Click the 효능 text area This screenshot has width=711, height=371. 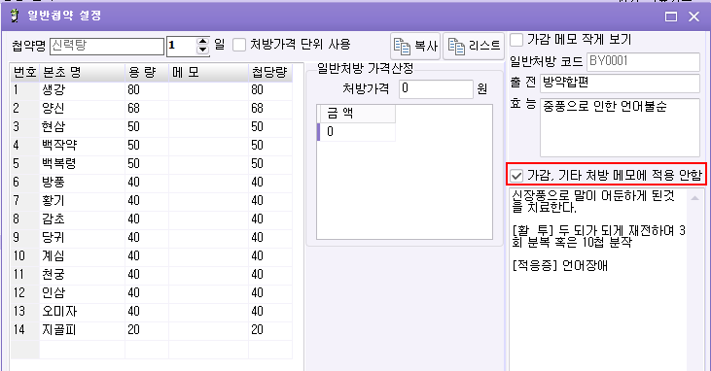[x=620, y=128]
